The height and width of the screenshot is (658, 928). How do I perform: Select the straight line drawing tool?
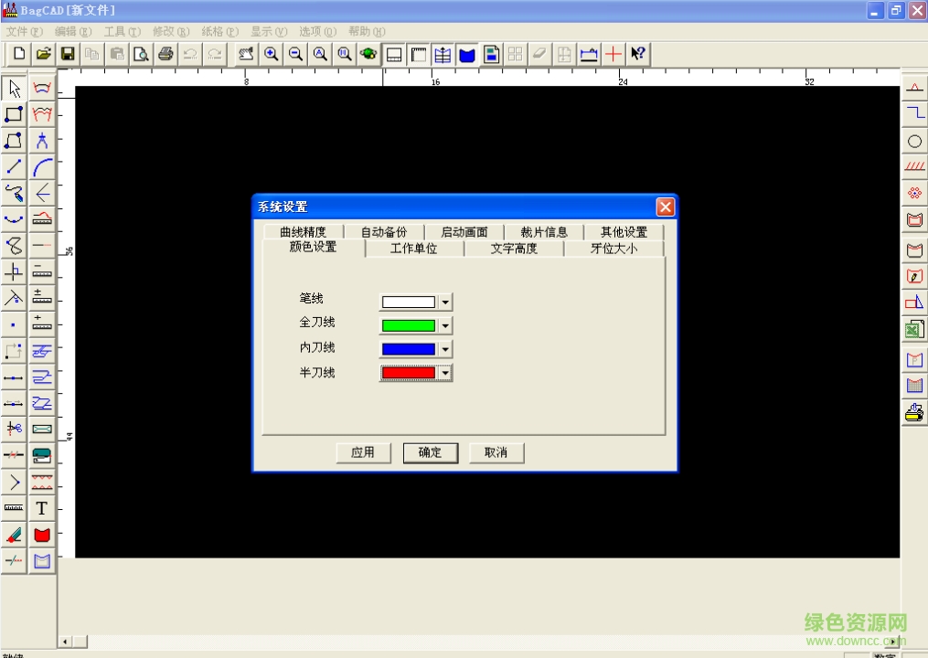[x=13, y=166]
